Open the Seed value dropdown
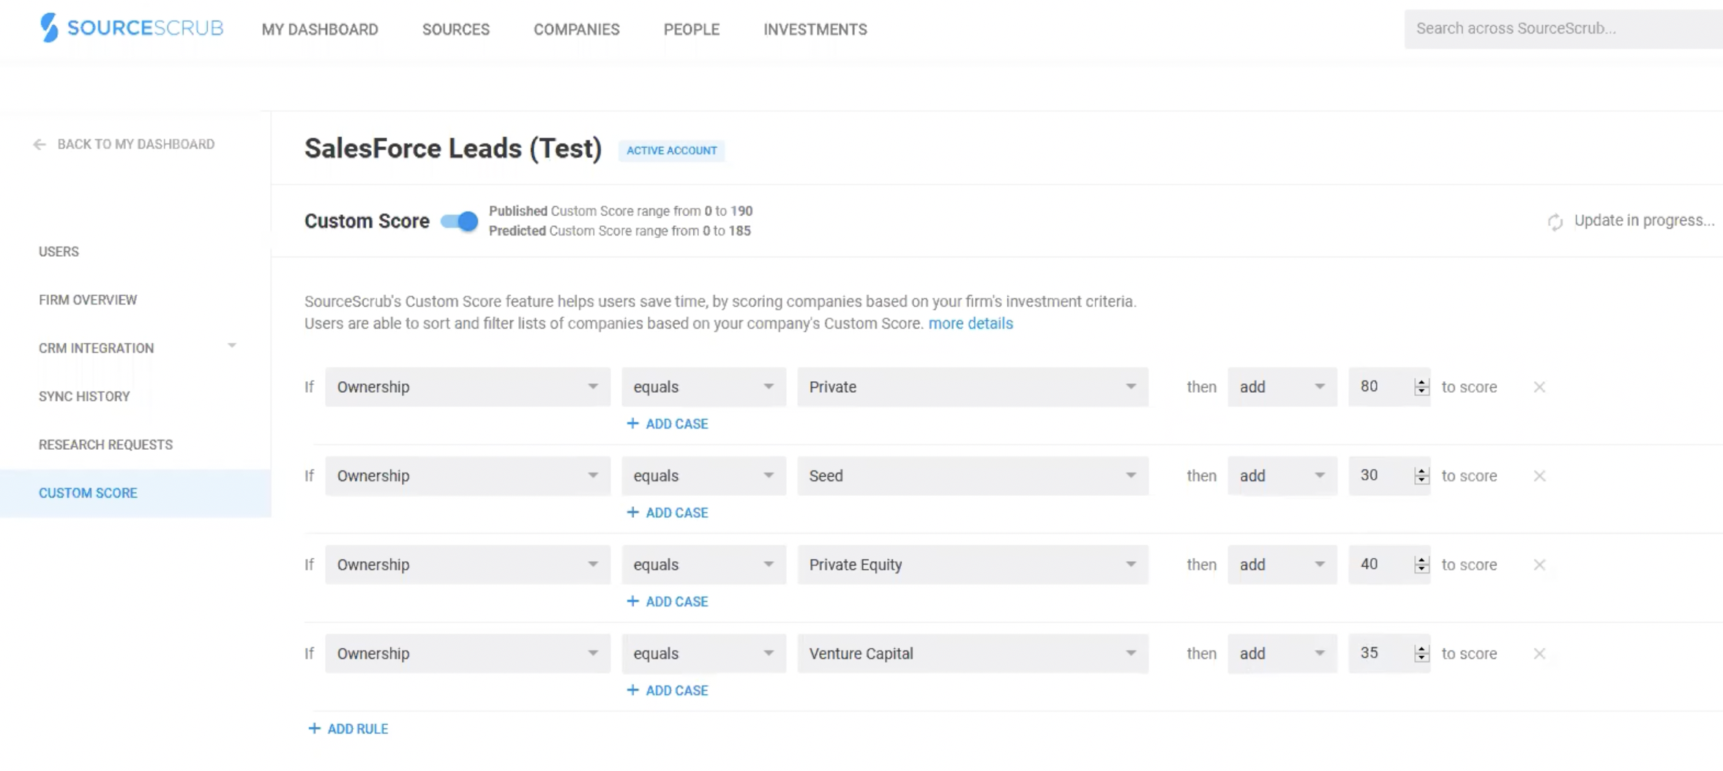Image resolution: width=1723 pixels, height=771 pixels. 973,476
